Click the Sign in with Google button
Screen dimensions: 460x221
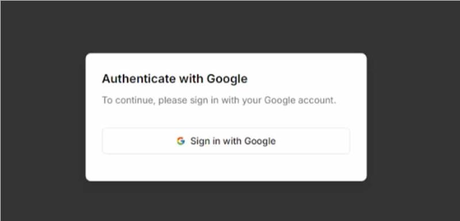[x=226, y=141]
